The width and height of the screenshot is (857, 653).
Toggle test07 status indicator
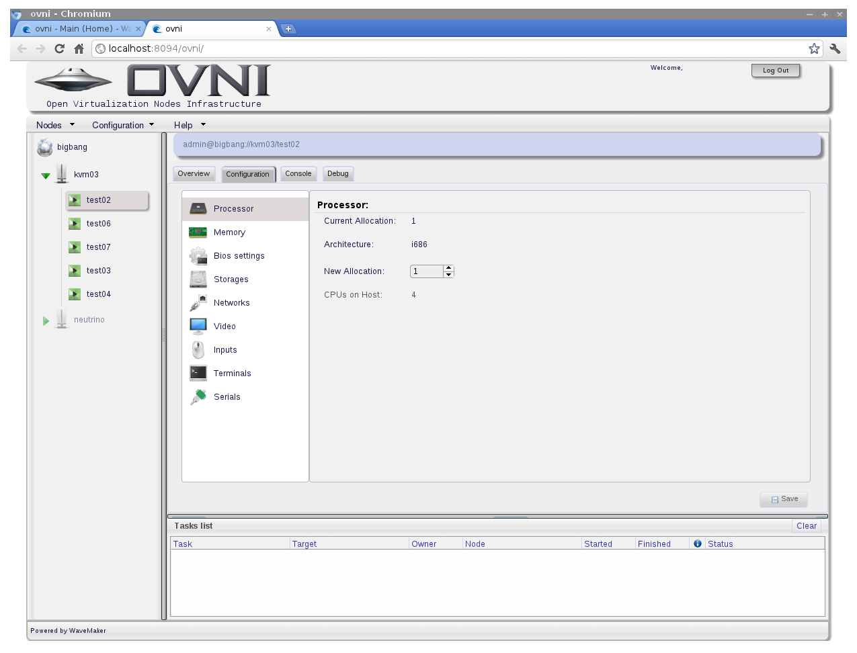73,247
